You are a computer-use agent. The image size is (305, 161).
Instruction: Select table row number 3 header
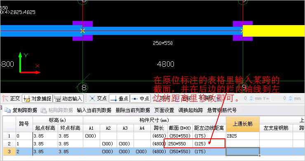point(9,152)
